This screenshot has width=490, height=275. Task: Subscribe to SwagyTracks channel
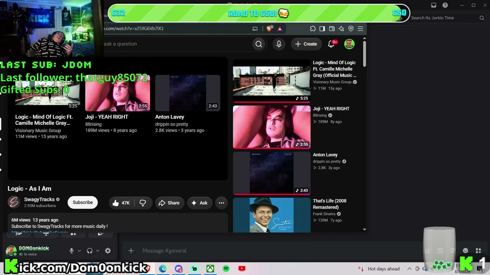point(83,202)
